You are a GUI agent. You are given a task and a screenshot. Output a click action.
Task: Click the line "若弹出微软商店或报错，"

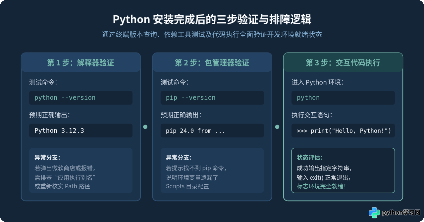tap(65, 167)
